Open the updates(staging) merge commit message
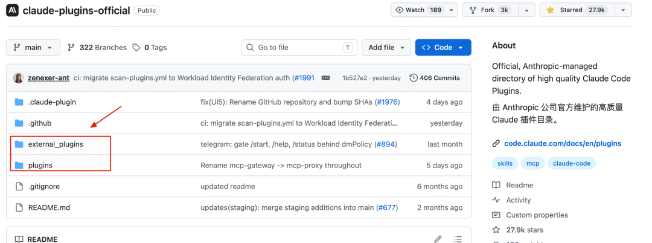The height and width of the screenshot is (243, 652). coord(288,207)
